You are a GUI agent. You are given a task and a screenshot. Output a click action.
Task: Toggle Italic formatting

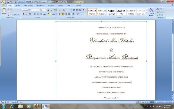click(27, 14)
